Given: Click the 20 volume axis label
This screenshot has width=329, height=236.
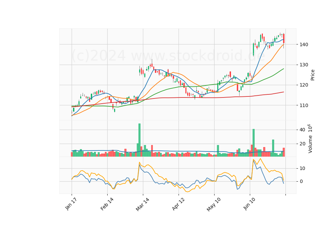Looking at the screenshot, I should click(302, 144).
